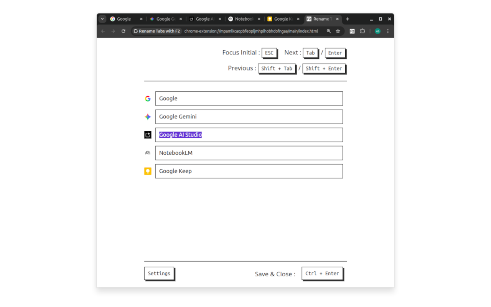491x307 pixels.
Task: Click the ESC key button
Action: 269,53
